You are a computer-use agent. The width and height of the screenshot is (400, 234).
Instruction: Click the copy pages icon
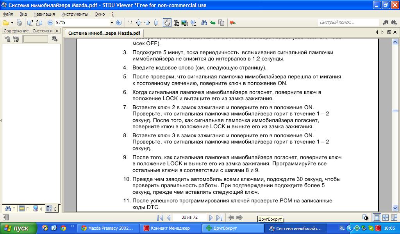(221, 23)
